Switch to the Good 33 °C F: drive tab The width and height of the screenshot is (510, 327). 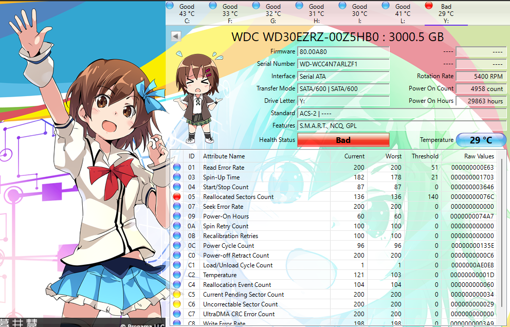click(x=230, y=13)
